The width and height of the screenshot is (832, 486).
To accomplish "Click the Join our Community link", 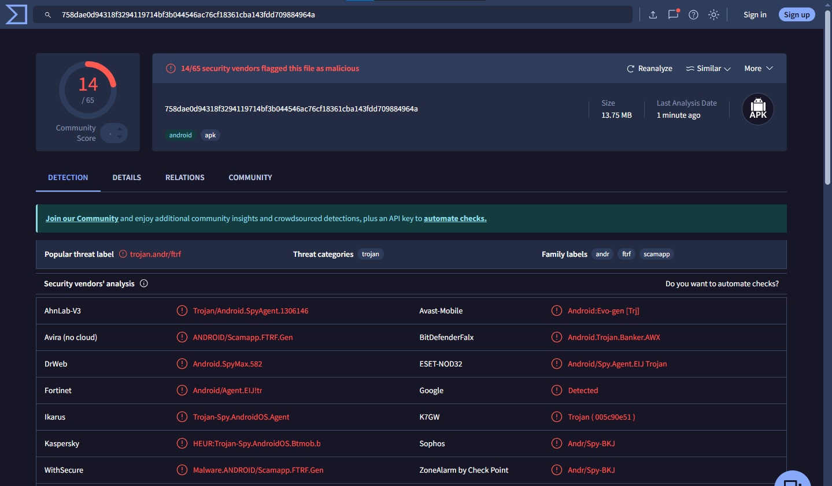I will [82, 219].
